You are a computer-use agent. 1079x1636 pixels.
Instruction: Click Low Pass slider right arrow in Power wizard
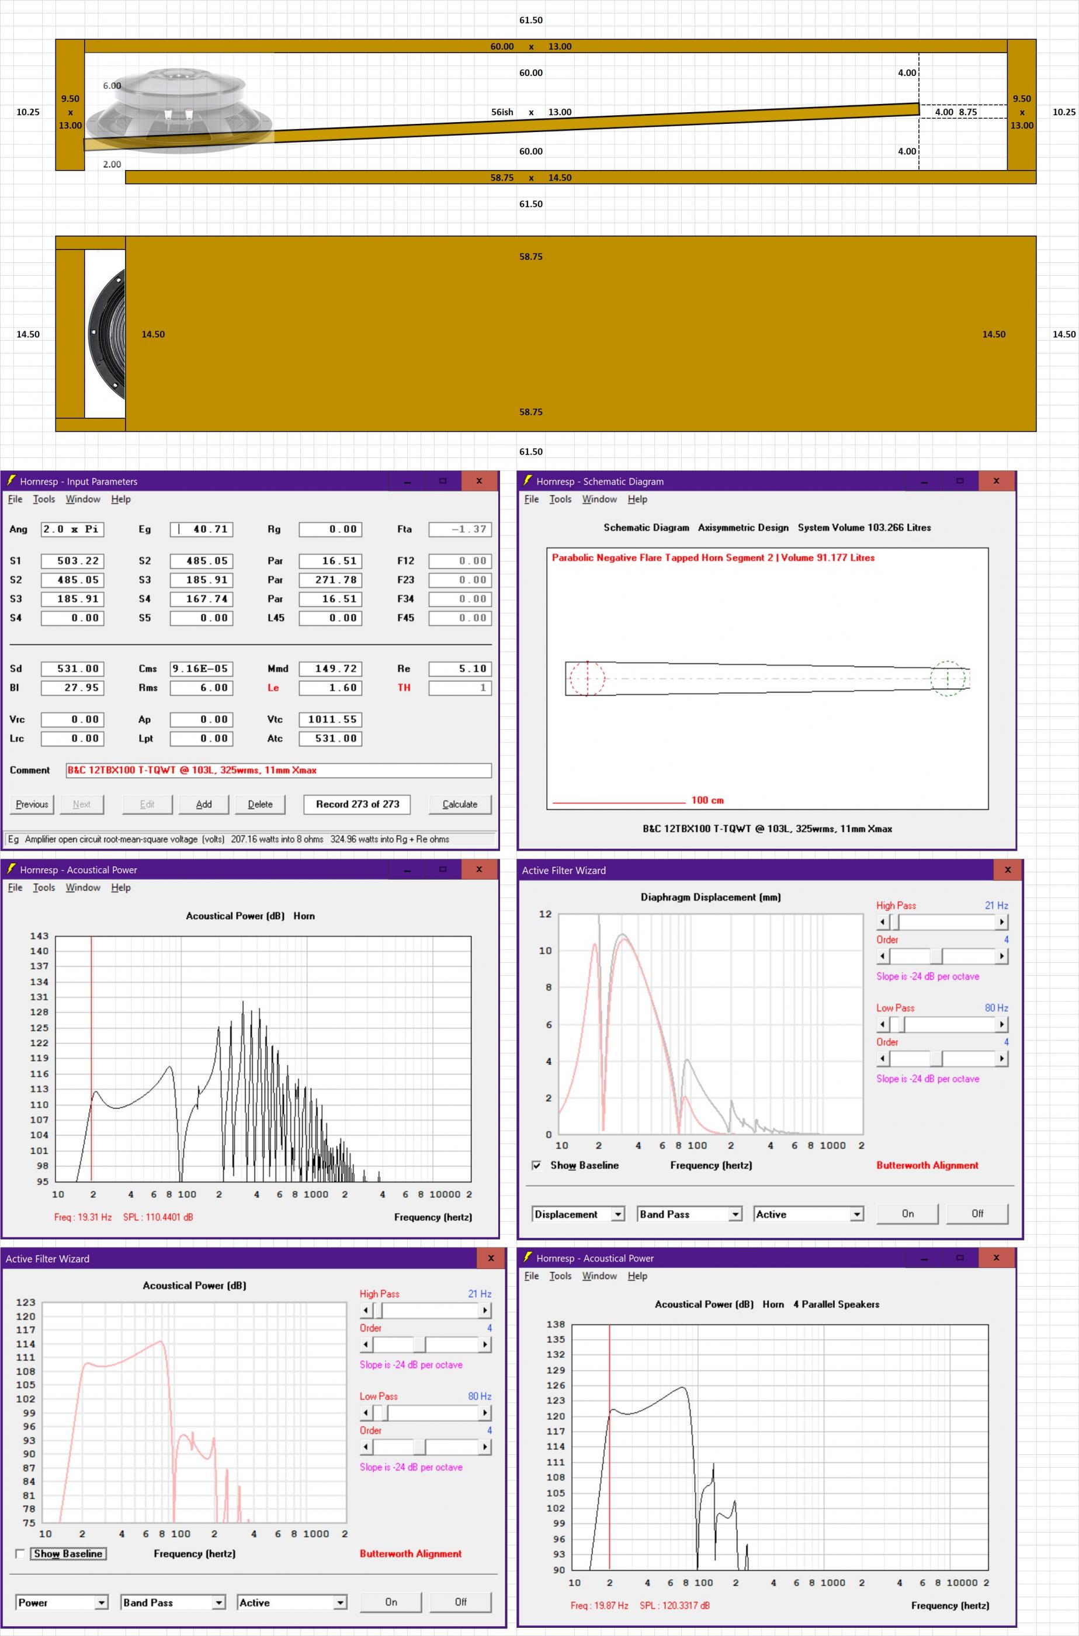click(x=485, y=1412)
